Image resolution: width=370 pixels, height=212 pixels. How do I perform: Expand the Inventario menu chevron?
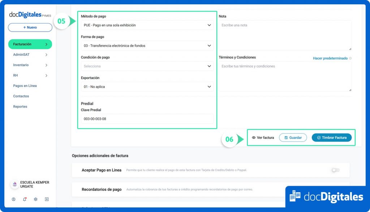pos(47,65)
